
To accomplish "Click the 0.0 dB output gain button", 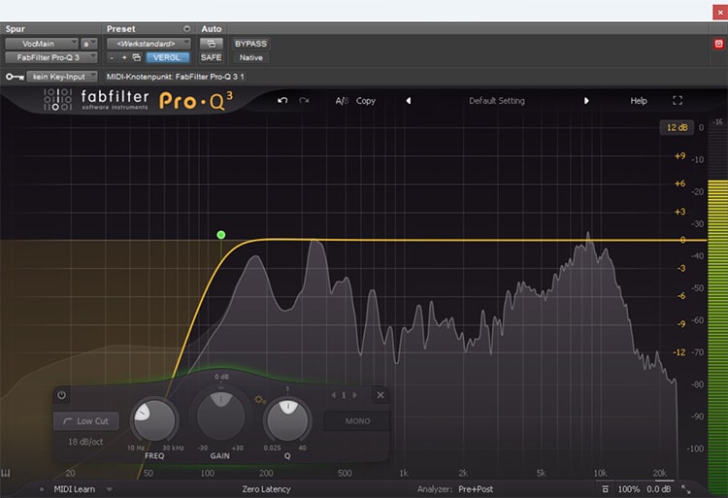I will (x=658, y=489).
